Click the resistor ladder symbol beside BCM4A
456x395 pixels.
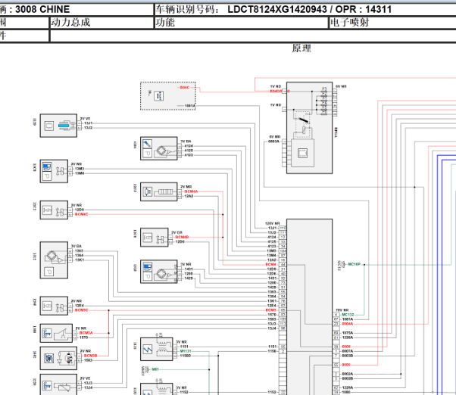165,191
